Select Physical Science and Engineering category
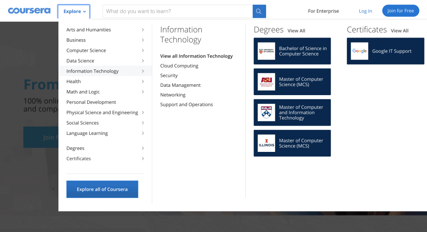Screen dimensions: 427x232 point(102,113)
